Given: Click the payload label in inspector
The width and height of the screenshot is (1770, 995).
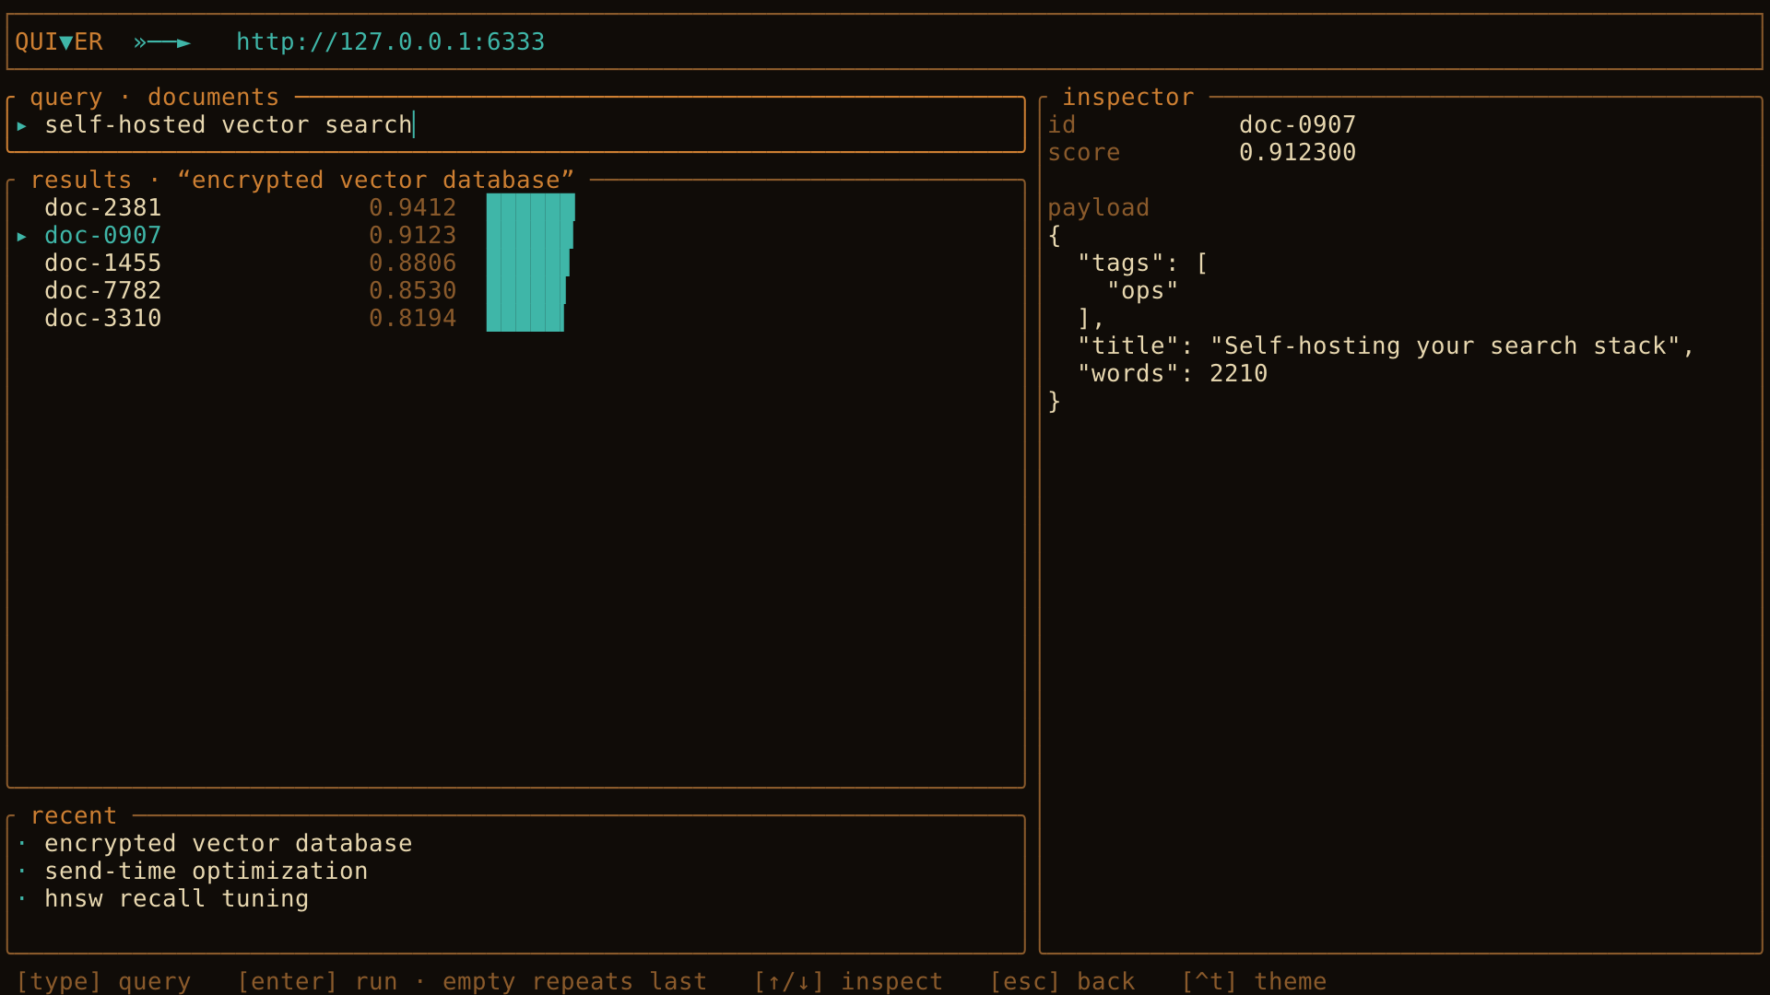Looking at the screenshot, I should click(x=1099, y=208).
